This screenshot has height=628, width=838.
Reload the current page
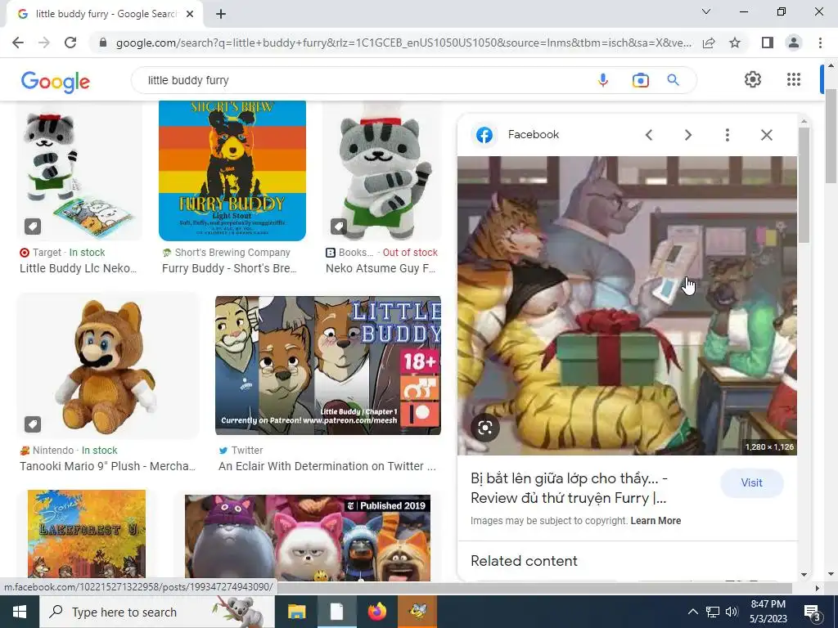coord(70,43)
